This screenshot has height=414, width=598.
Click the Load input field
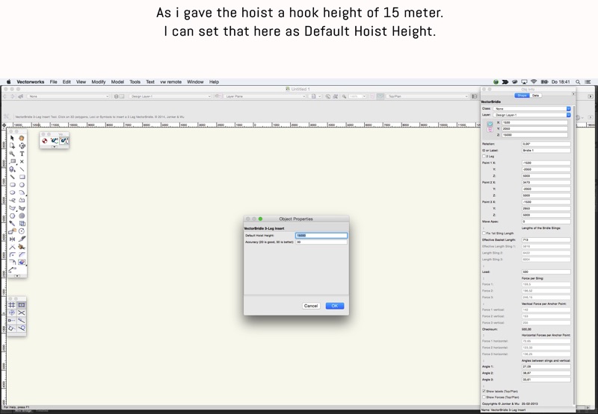546,272
